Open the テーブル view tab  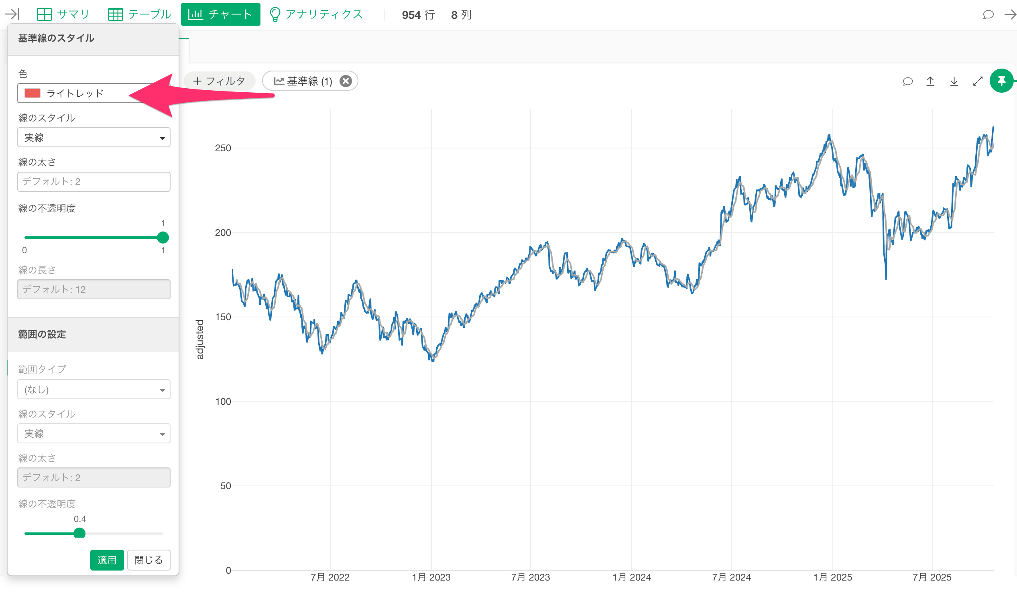140,14
